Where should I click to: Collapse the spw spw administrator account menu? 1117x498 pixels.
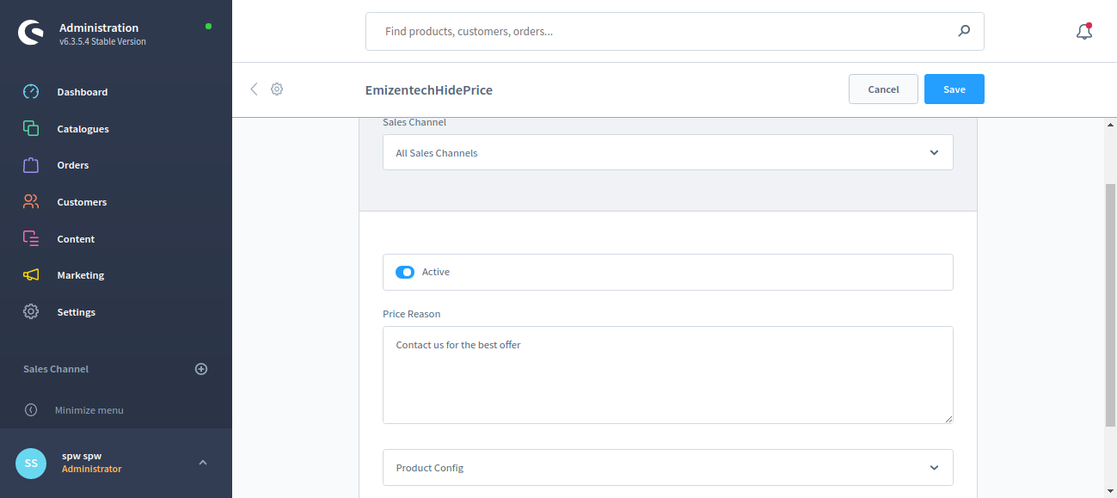pos(202,463)
